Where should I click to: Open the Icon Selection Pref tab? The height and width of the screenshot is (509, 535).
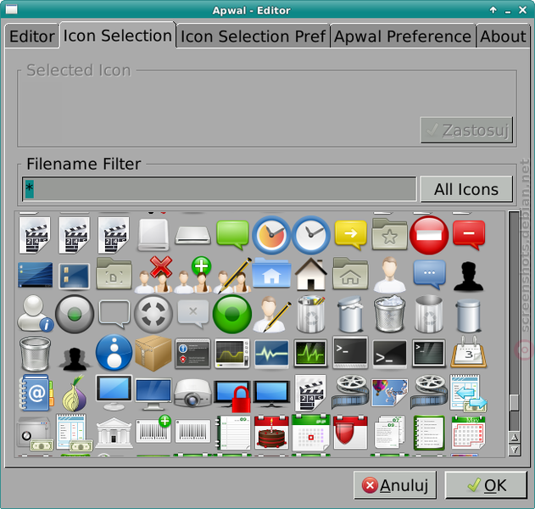click(x=253, y=36)
